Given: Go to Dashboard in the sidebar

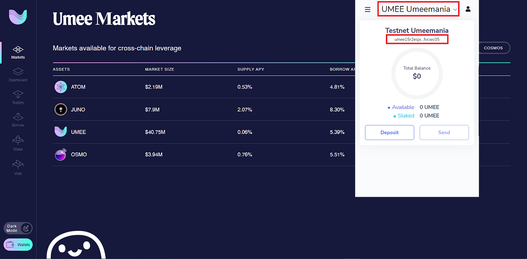Looking at the screenshot, I should [x=18, y=75].
